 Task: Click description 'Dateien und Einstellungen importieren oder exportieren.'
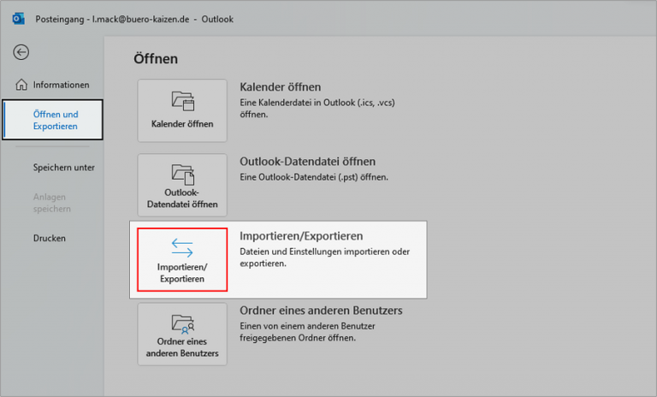tap(325, 258)
